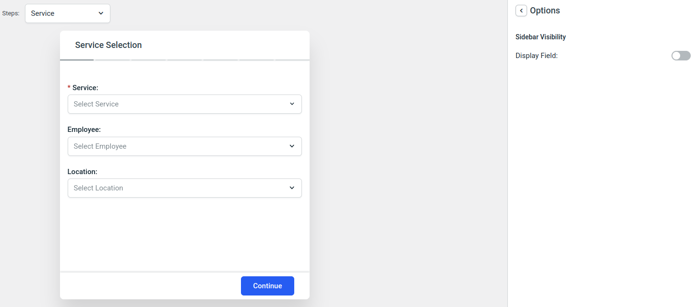Screen dimensions: 696x307
Task: Open the Select Service dropdown
Action: 185,104
